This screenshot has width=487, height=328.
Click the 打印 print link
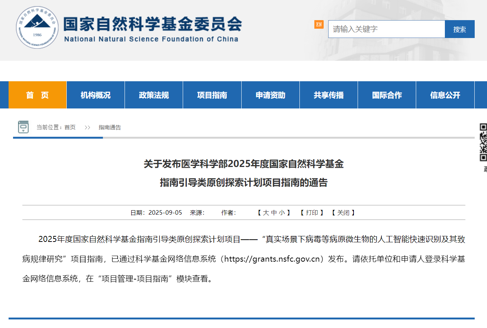[312, 213]
